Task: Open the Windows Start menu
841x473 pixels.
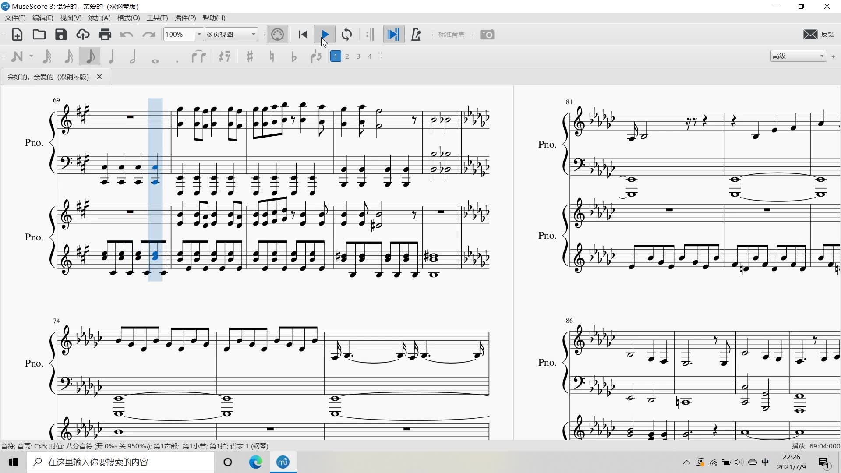Action: 13,462
